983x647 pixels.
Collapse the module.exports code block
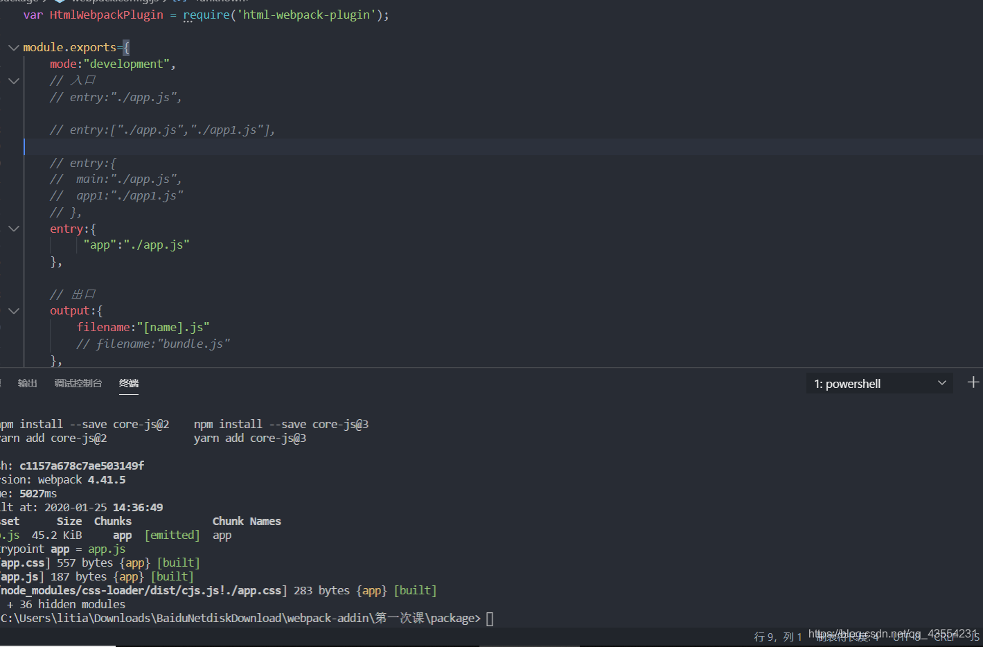pos(13,48)
